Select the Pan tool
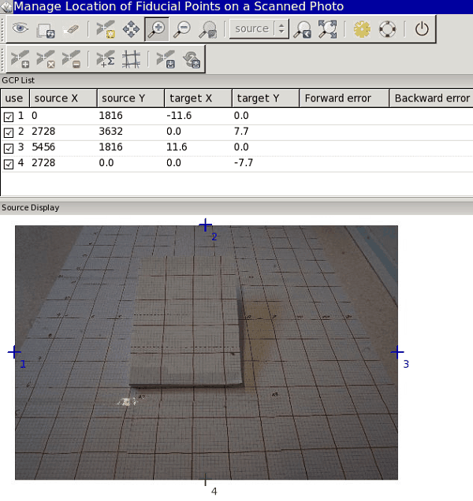The image size is (473, 501). pyautogui.click(x=130, y=29)
